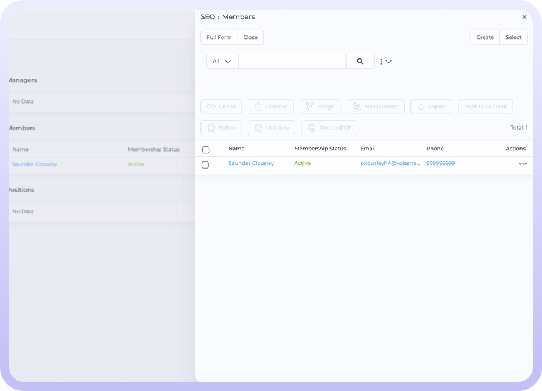Viewport: 542px width, 391px height.
Task: Focus the members search text field
Action: click(x=292, y=62)
